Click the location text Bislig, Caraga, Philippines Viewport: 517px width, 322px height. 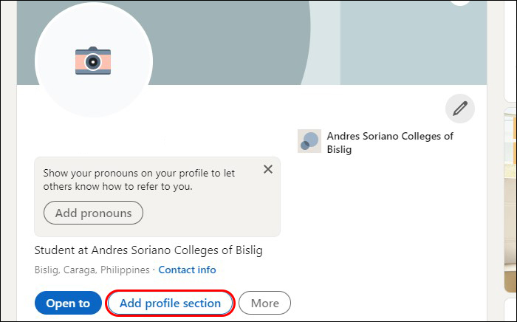coord(92,270)
